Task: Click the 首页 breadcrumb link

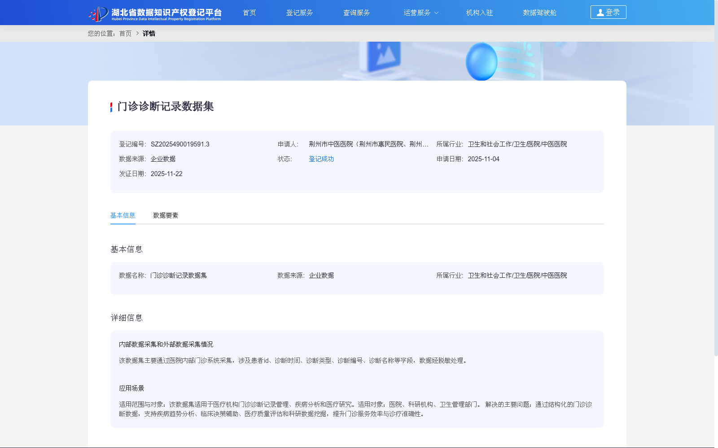Action: tap(125, 34)
